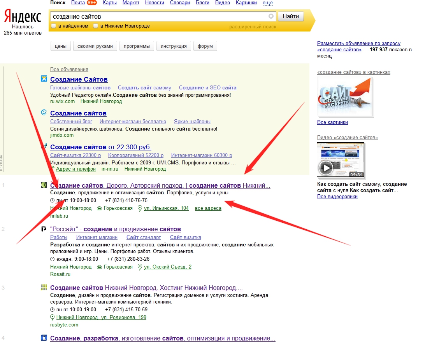Switch to Видео in the top navigation
The image size is (446, 342).
click(x=223, y=3)
